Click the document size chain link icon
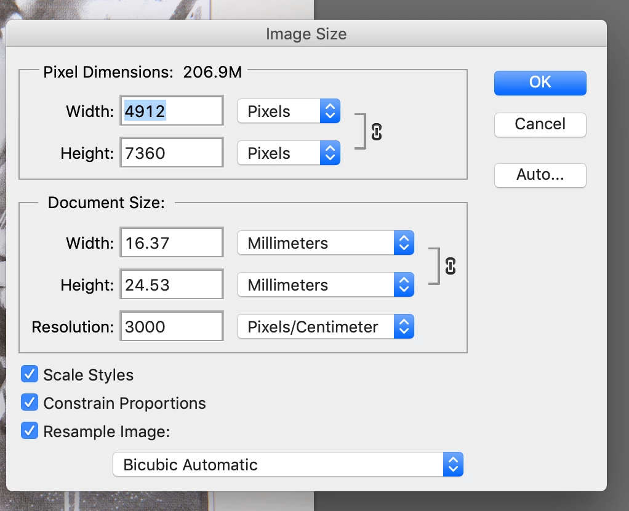Viewport: 629px width, 511px height. [x=451, y=265]
